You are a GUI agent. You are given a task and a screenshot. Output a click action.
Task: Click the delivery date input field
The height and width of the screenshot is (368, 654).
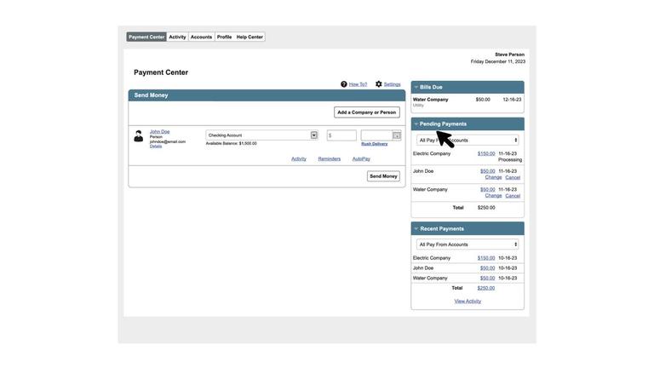click(x=376, y=135)
